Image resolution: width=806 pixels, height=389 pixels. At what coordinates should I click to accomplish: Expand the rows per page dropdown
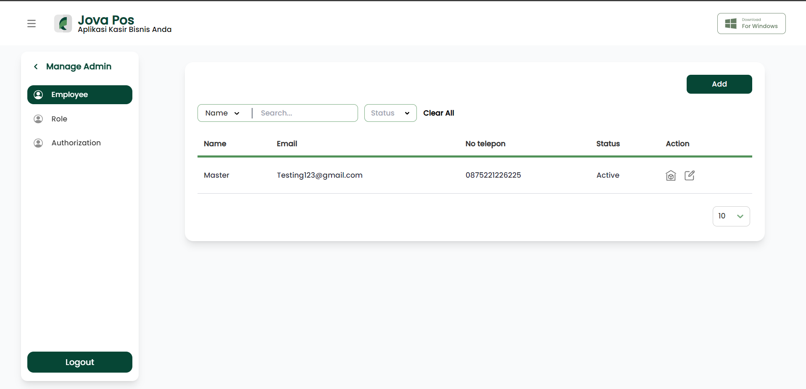coord(731,216)
